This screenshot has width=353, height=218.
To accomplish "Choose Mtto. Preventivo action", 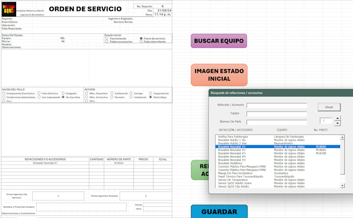I will pyautogui.click(x=87, y=93).
